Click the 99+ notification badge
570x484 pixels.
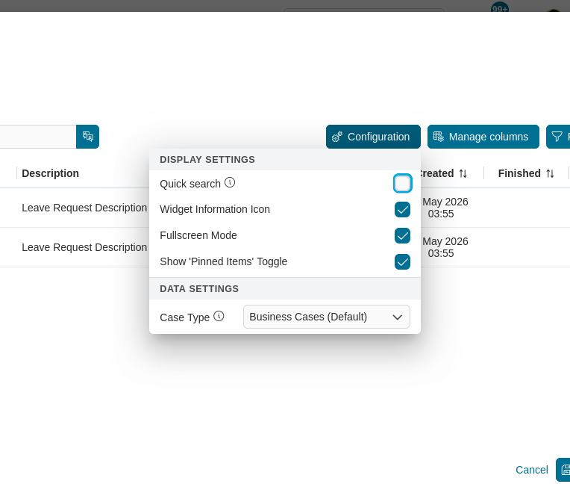(x=500, y=9)
